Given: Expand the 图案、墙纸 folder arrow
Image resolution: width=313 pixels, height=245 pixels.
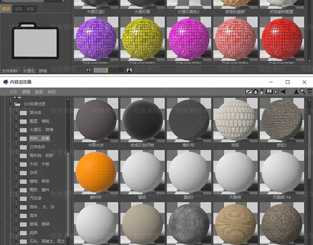Looking at the screenshot, I should point(16,121).
